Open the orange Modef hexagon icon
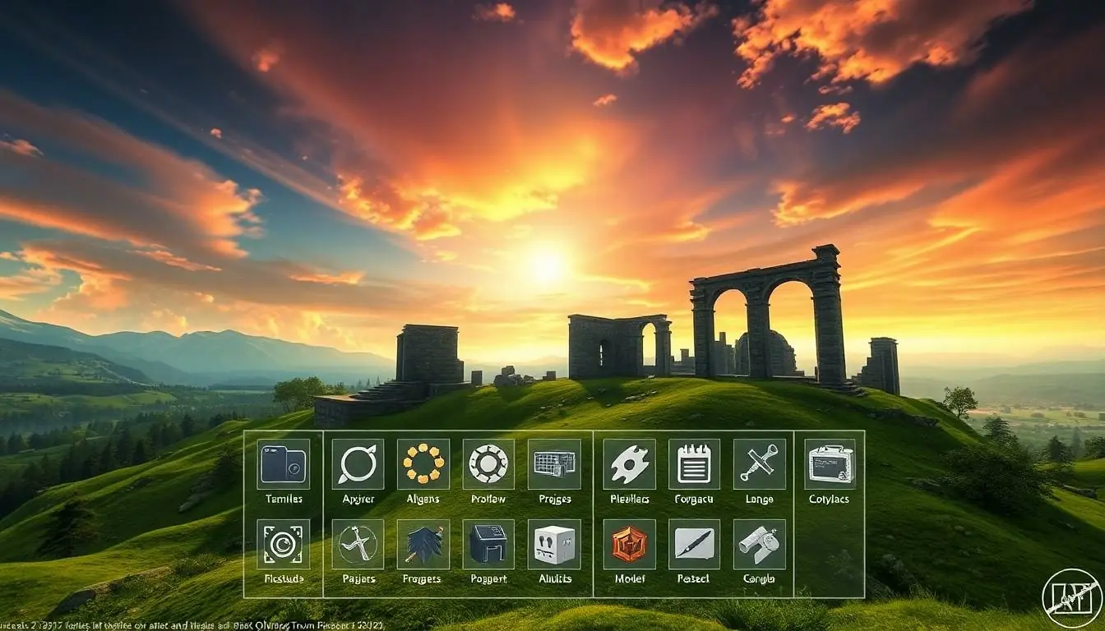Screen dimensions: 1105x631 tap(630, 544)
